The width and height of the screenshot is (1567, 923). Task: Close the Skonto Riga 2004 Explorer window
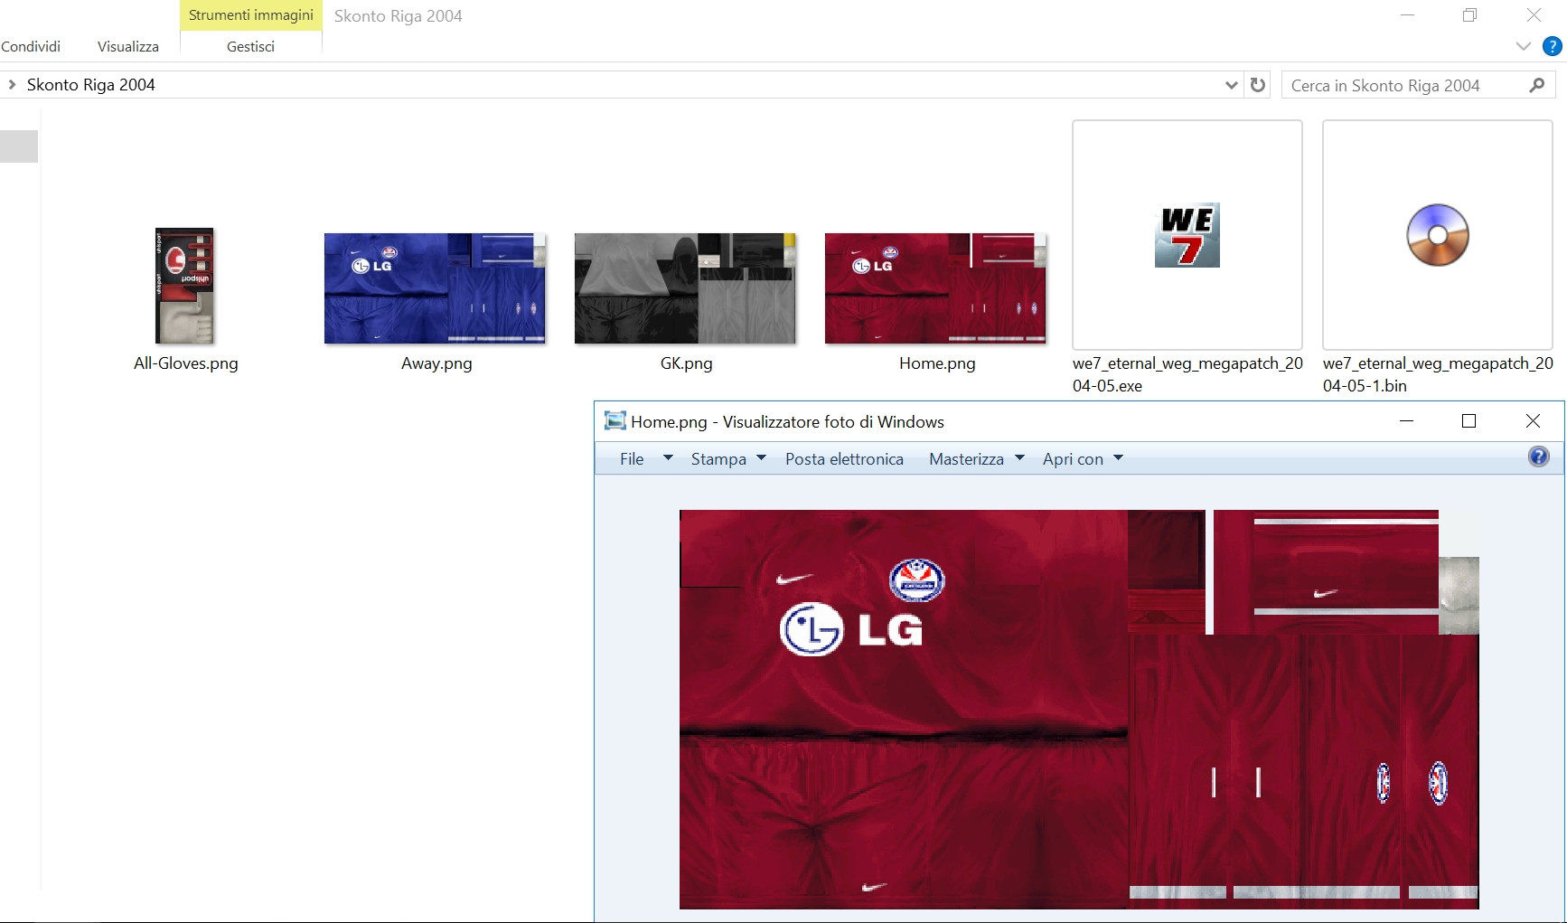tap(1534, 15)
